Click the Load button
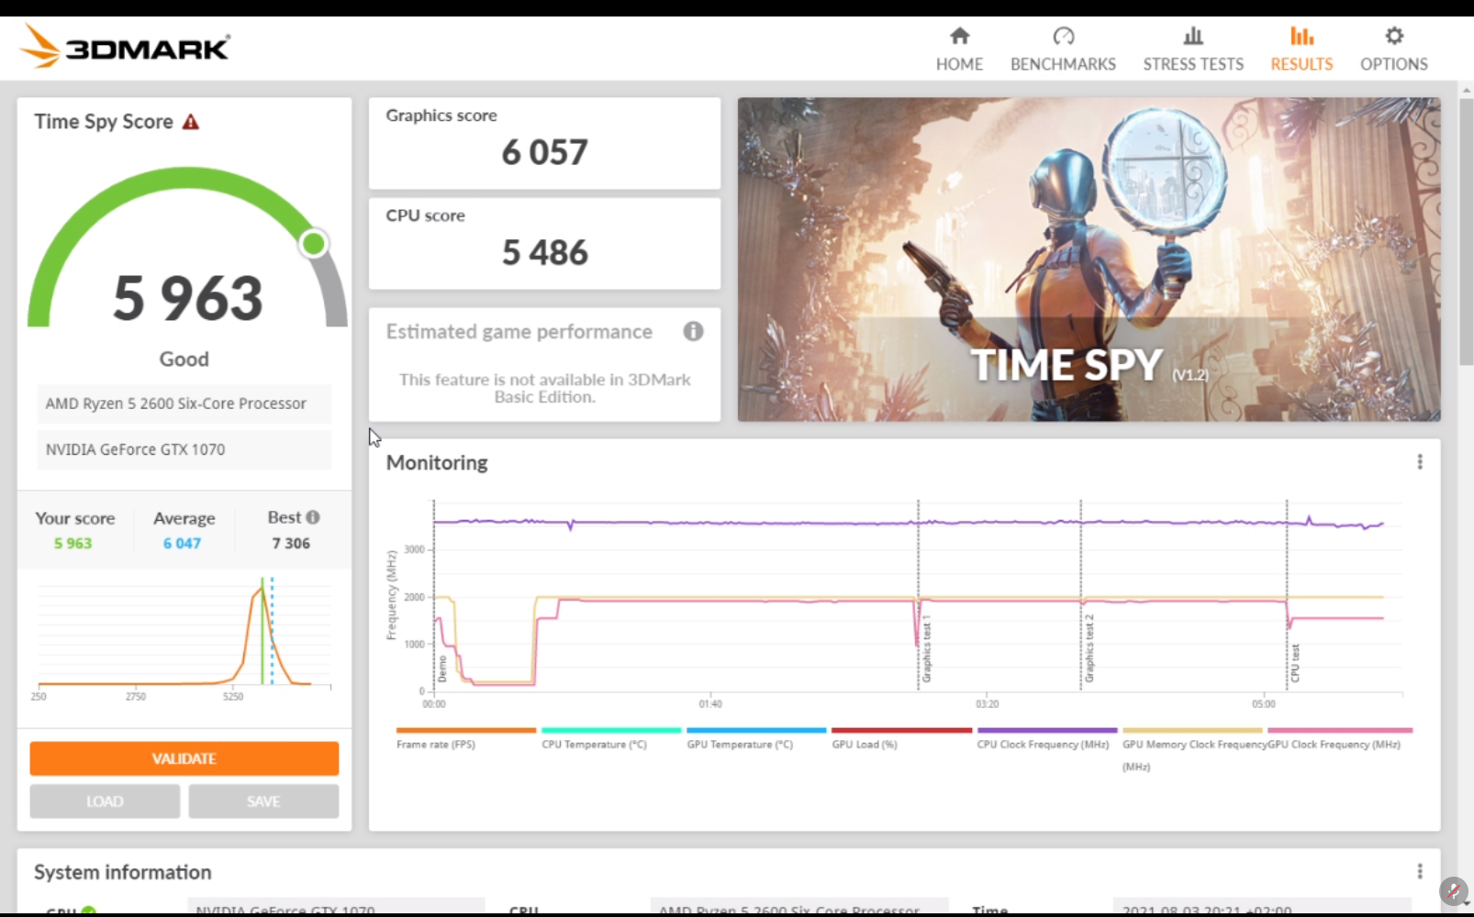This screenshot has width=1474, height=917. click(x=105, y=801)
